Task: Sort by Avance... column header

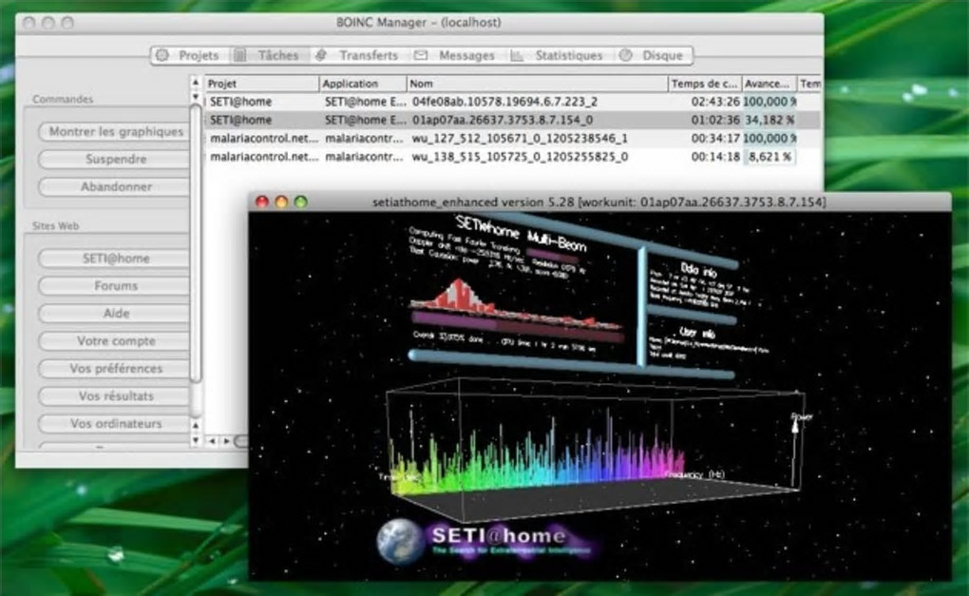Action: click(769, 84)
